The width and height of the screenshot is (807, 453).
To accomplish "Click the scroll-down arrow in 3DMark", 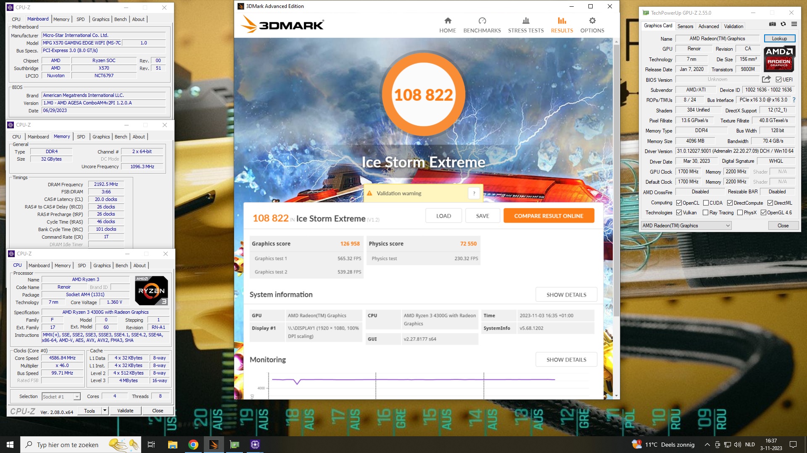I will coord(617,396).
